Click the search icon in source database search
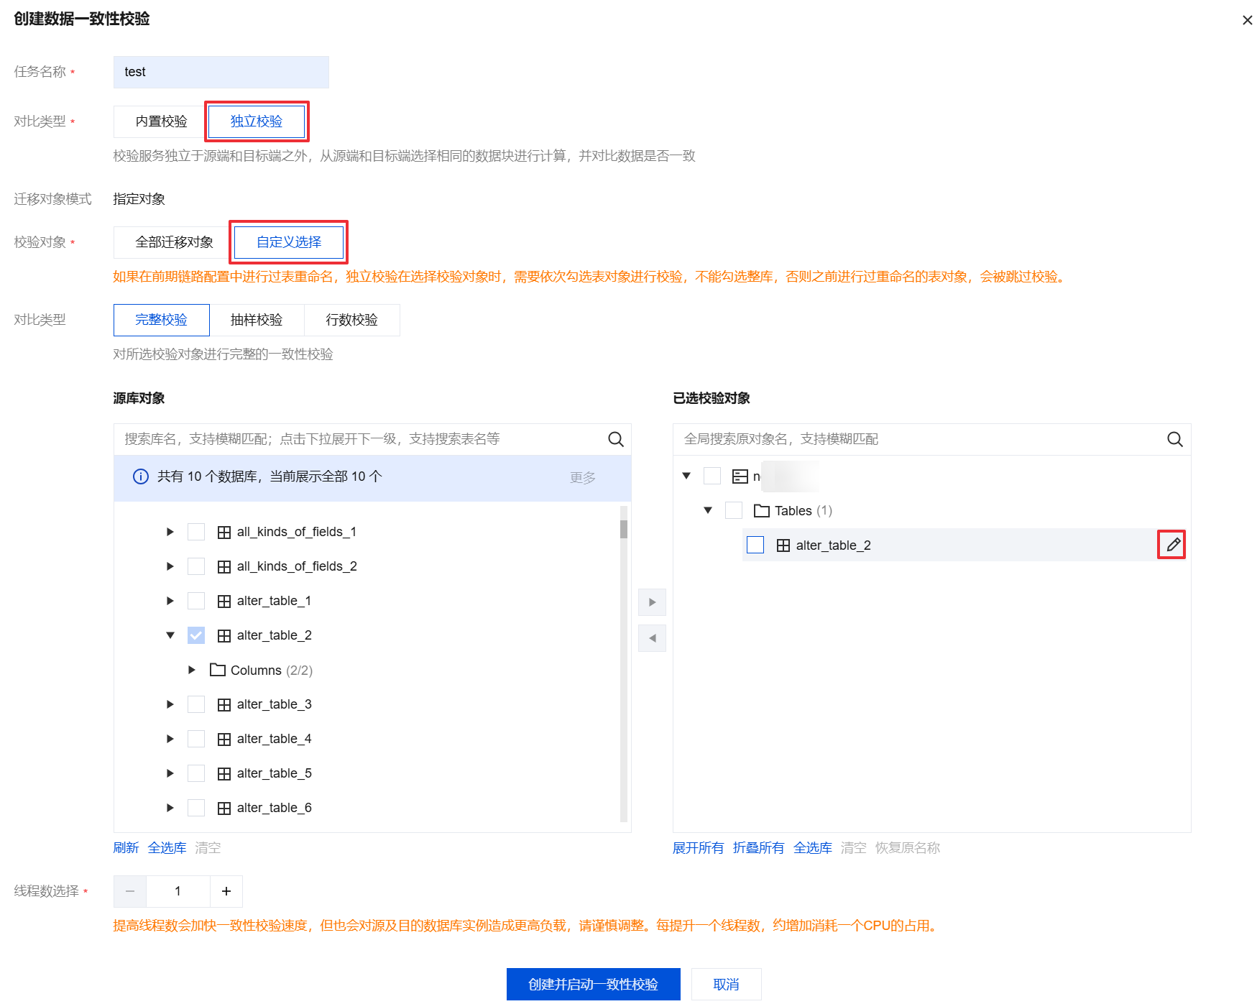Screen dimensions: 1257x1004 pyautogui.click(x=615, y=439)
